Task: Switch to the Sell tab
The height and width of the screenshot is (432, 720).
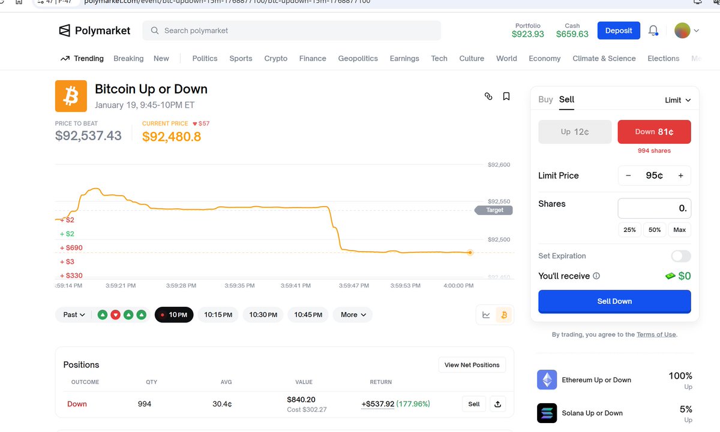Action: coord(566,99)
